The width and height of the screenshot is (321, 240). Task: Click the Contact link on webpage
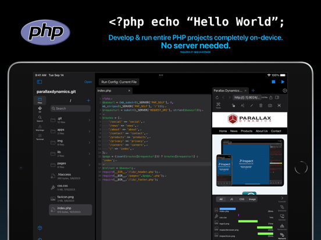(x=276, y=131)
